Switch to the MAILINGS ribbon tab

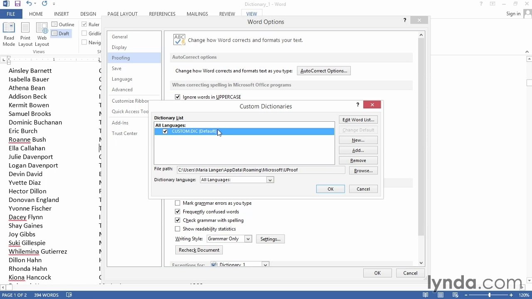(197, 14)
